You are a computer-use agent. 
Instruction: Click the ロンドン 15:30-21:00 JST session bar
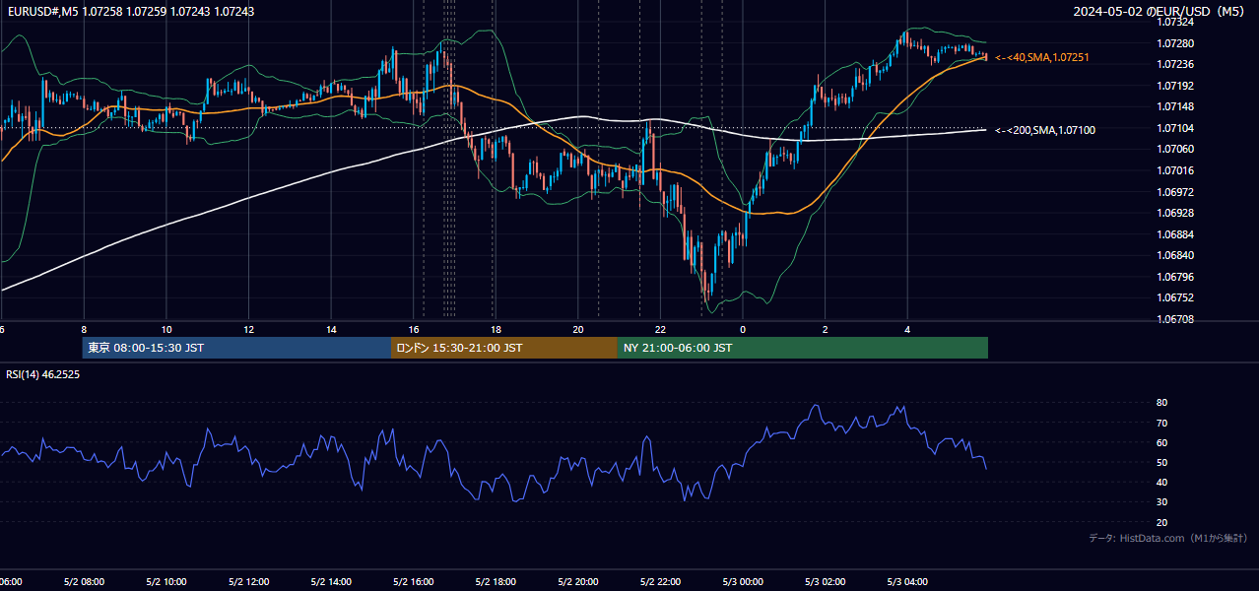(x=504, y=348)
